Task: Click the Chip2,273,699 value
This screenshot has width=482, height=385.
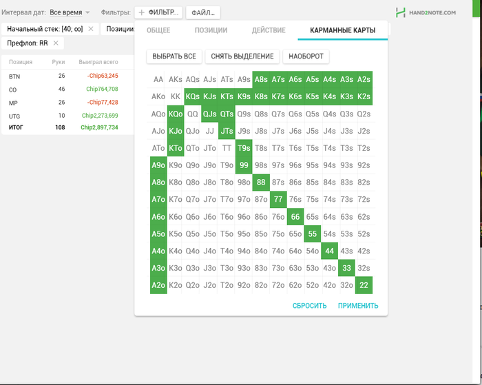Action: click(x=100, y=116)
